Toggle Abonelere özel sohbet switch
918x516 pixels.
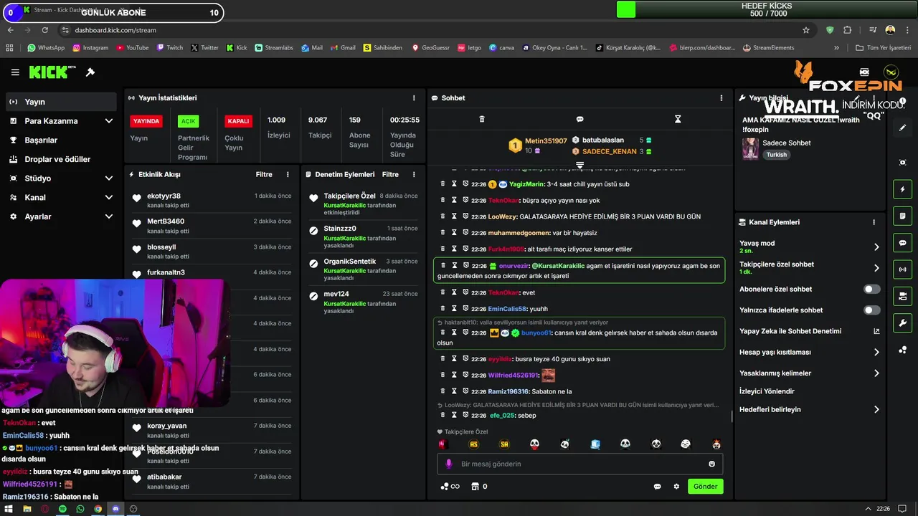click(872, 289)
